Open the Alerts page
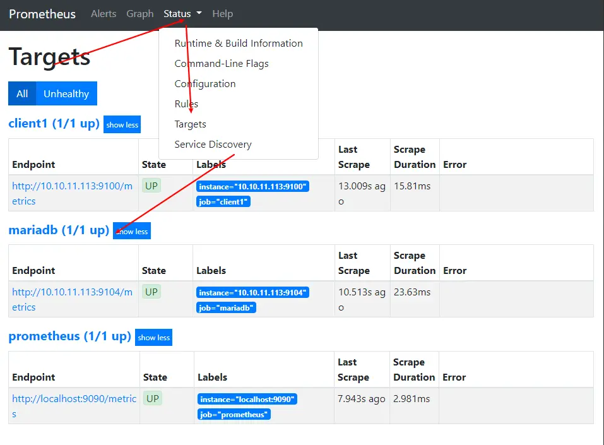 (x=104, y=14)
